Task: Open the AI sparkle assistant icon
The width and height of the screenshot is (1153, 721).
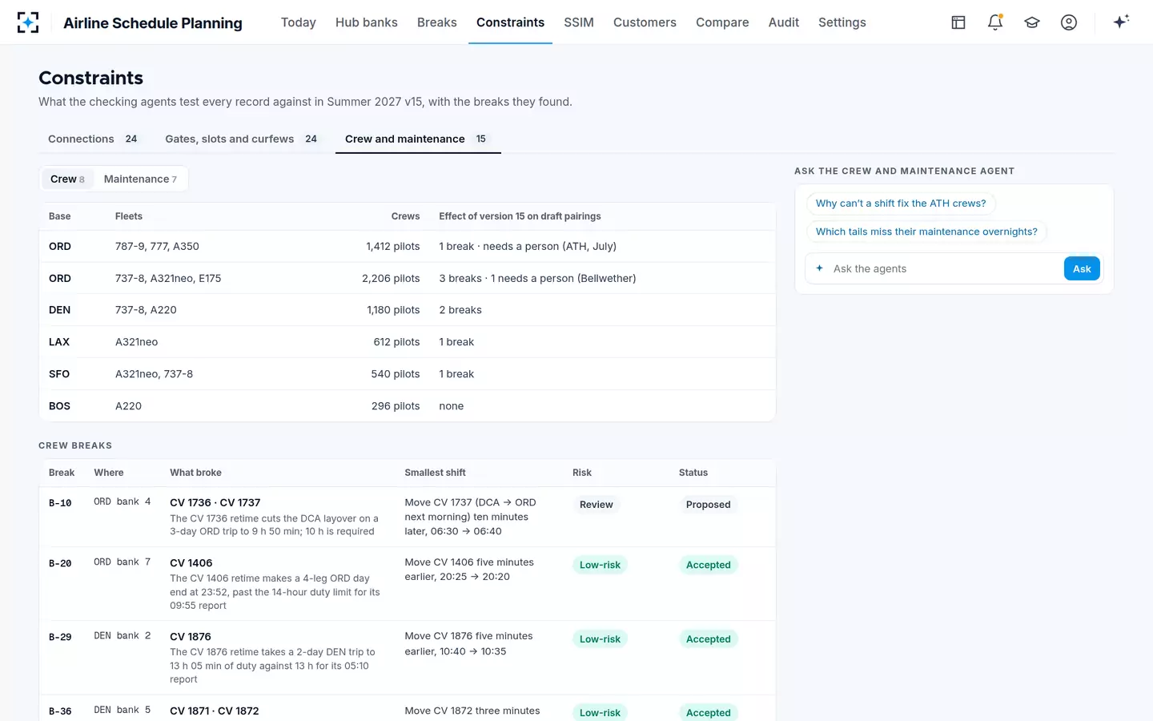Action: (1121, 22)
